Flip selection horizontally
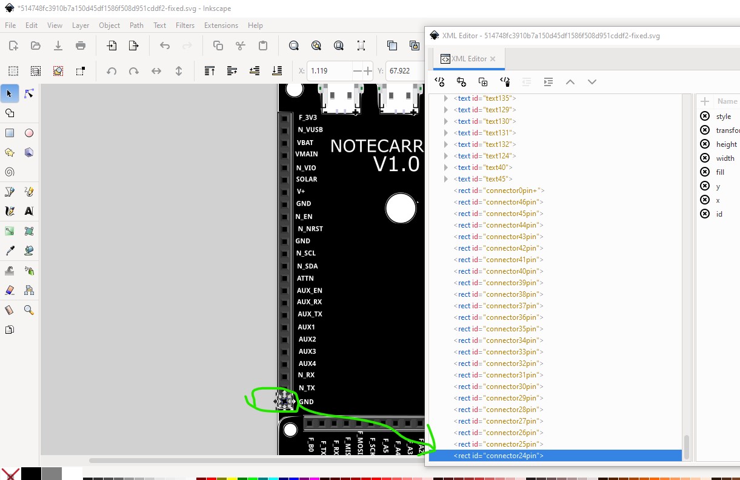 point(156,71)
